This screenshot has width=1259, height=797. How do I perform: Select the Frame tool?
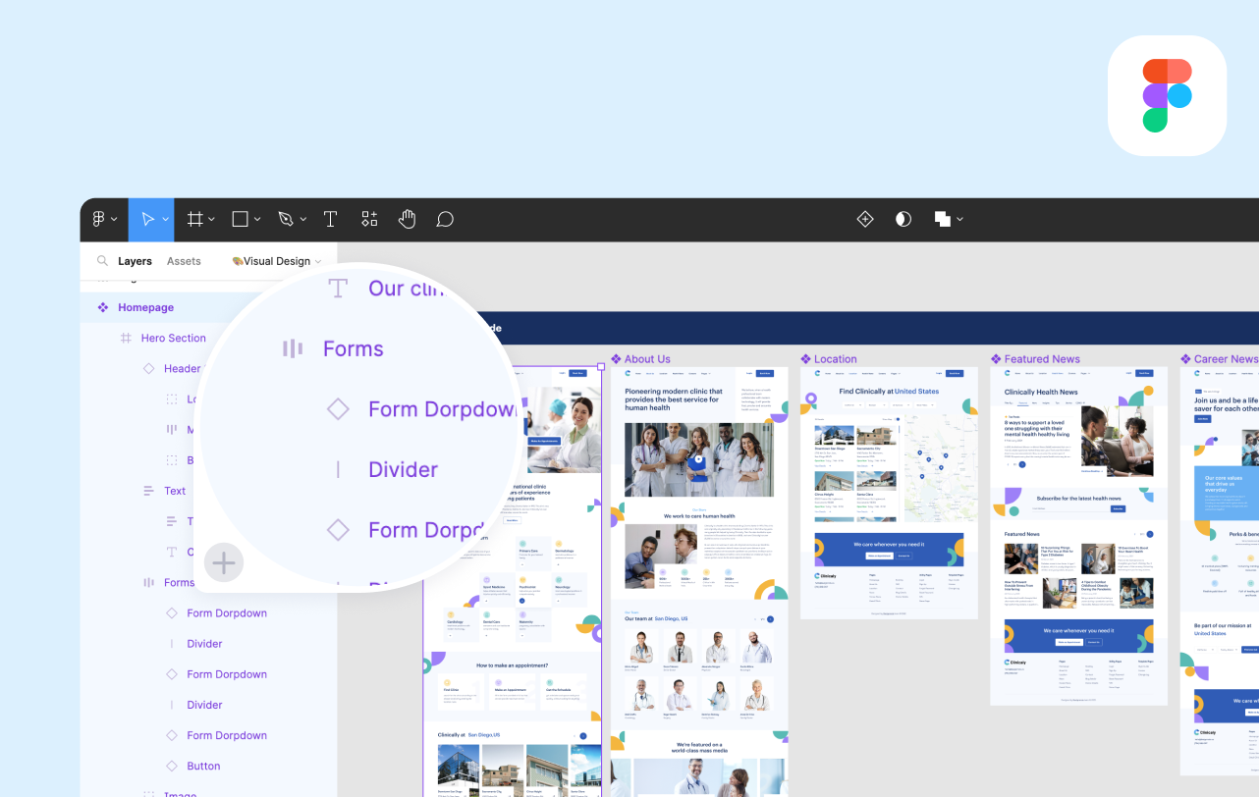(x=195, y=220)
